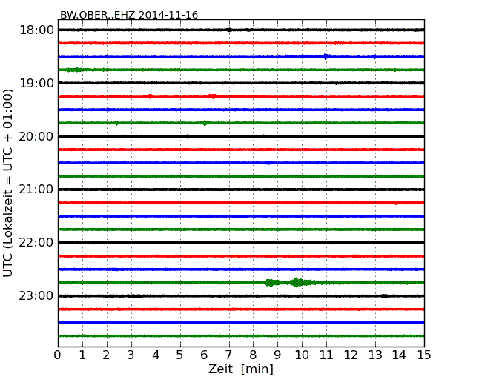Screen dimensions: 482x385
Task: Click the x-axis tick label 9
Action: (277, 355)
